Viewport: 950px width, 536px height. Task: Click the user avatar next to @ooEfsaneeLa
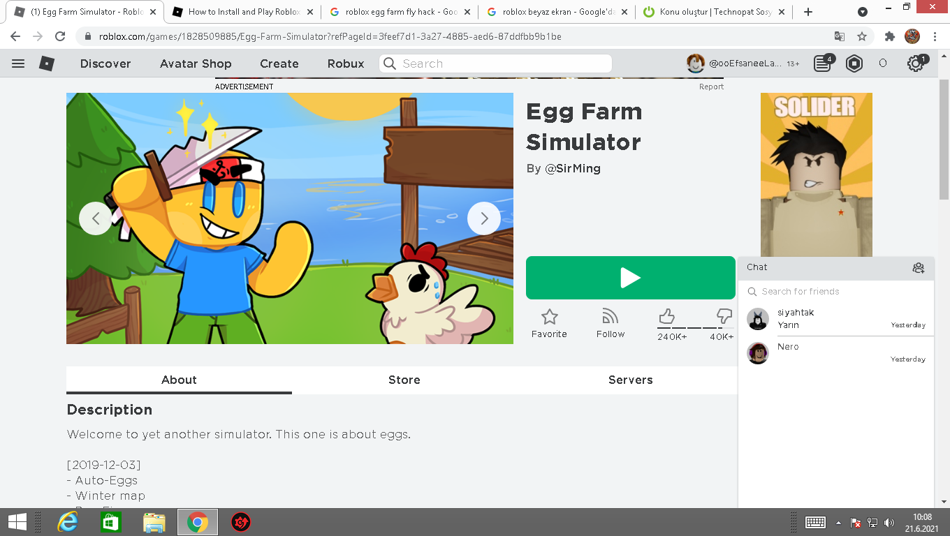point(695,64)
